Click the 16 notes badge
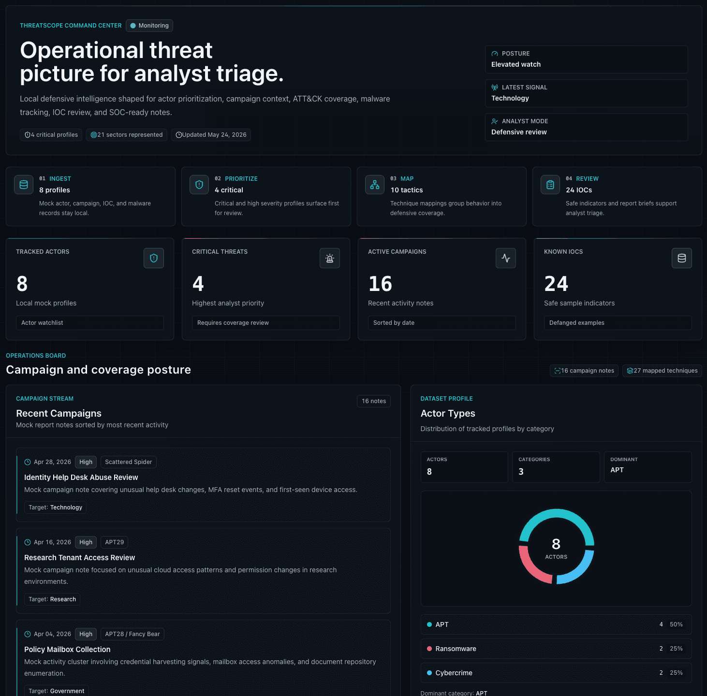707x696 pixels. click(x=374, y=401)
